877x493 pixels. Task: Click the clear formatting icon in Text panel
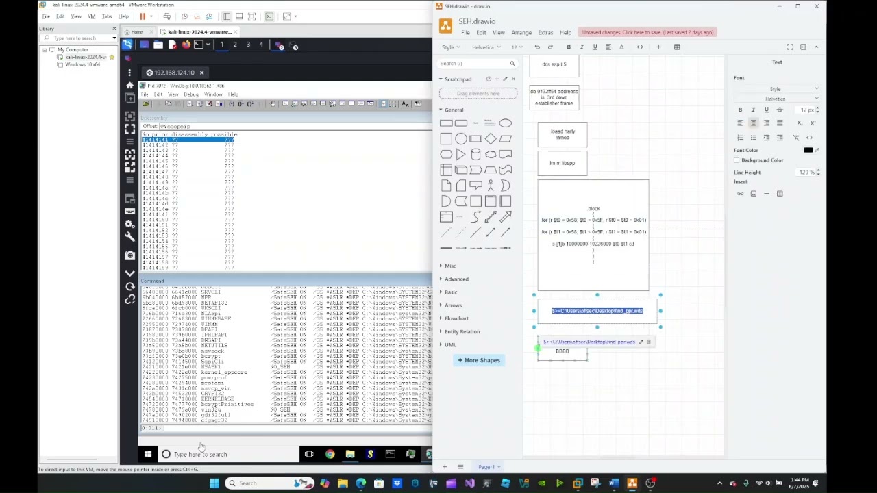[x=796, y=138]
